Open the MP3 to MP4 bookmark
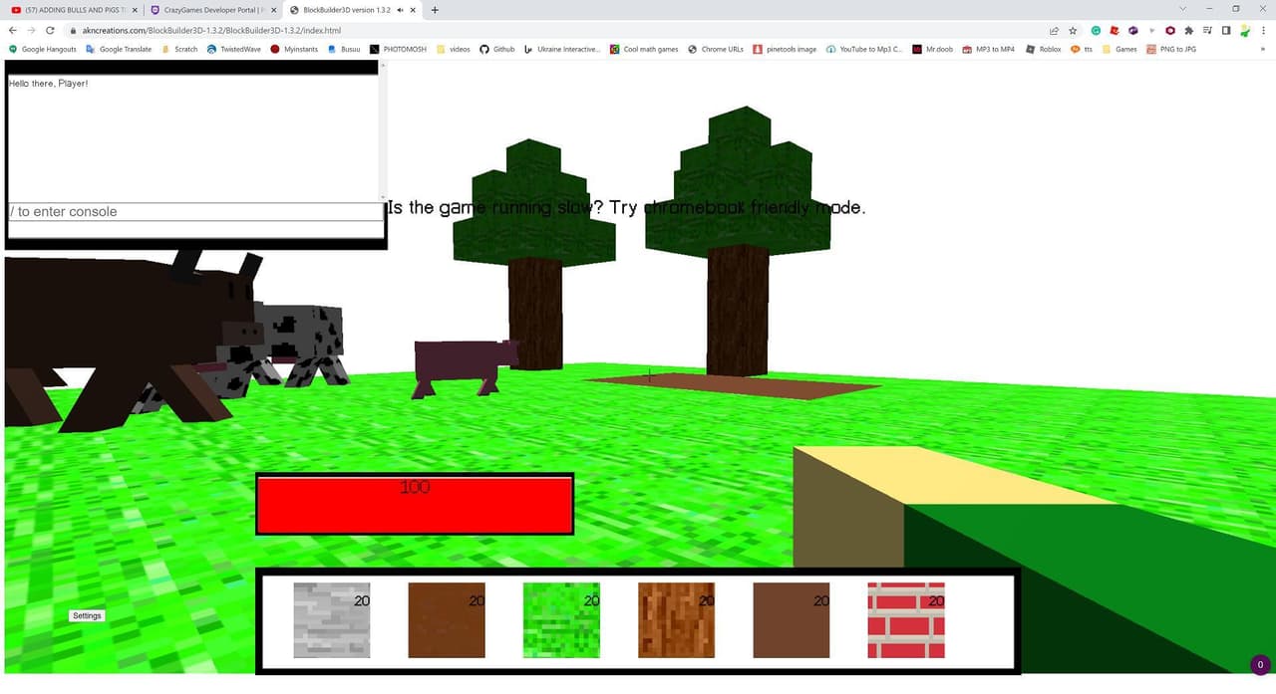The width and height of the screenshot is (1276, 694). tap(989, 49)
